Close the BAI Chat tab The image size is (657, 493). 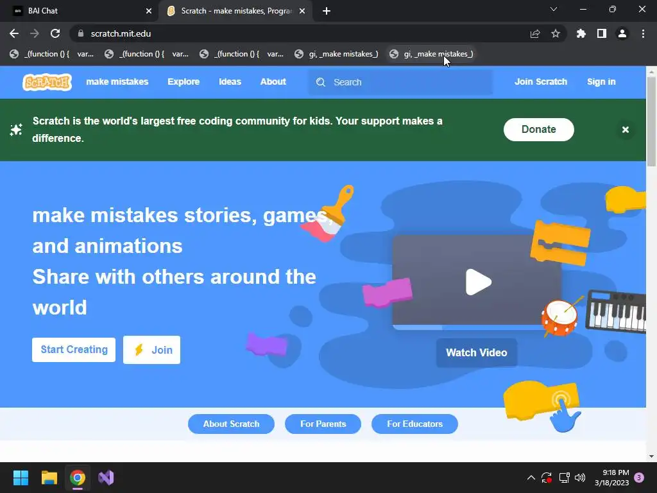(149, 11)
